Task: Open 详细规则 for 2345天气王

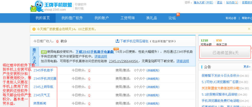Action: coord(153,95)
